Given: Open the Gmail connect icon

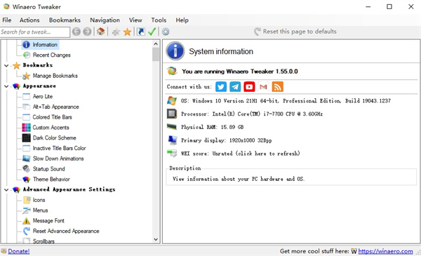Looking at the screenshot, I should point(263,87).
